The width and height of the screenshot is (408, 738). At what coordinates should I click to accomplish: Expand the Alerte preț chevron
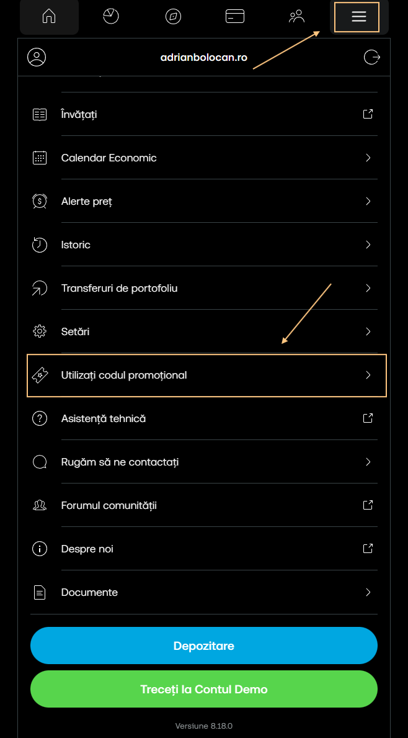click(368, 201)
